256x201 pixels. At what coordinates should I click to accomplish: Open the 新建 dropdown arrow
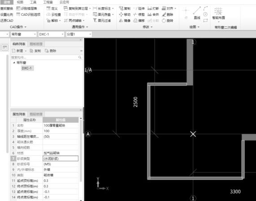(26, 51)
